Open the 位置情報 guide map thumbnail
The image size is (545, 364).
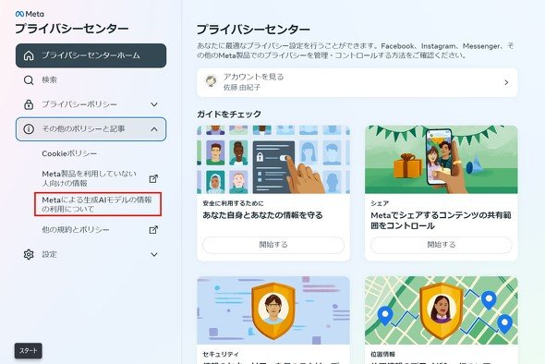(x=441, y=310)
